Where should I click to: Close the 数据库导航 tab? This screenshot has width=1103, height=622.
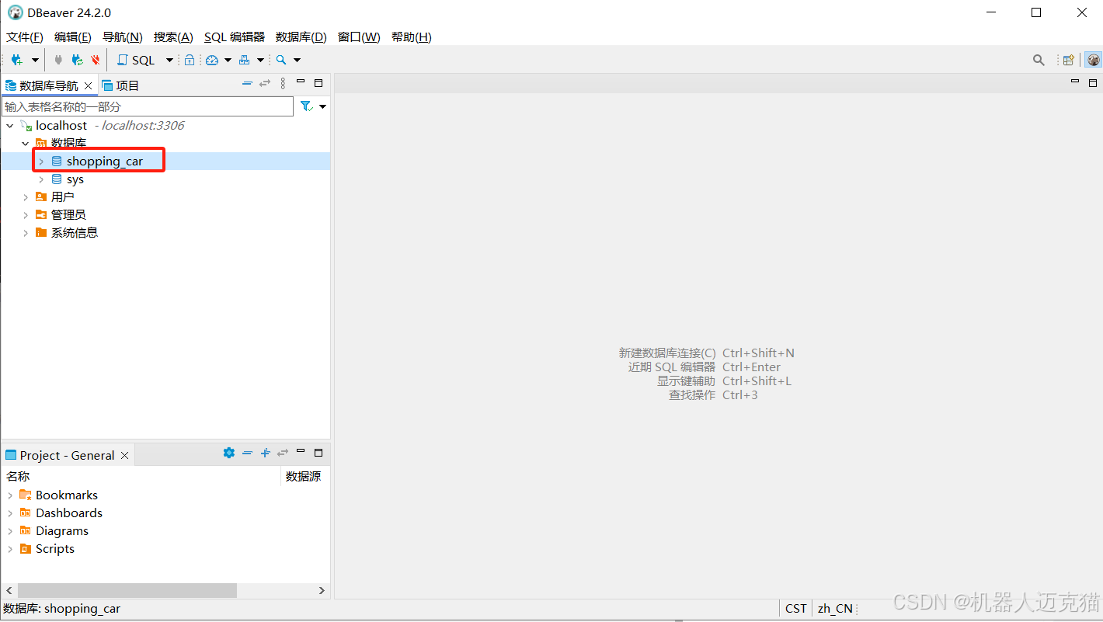[x=89, y=85]
